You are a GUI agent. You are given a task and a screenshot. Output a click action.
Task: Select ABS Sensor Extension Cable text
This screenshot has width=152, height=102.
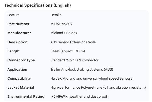coord(73,42)
